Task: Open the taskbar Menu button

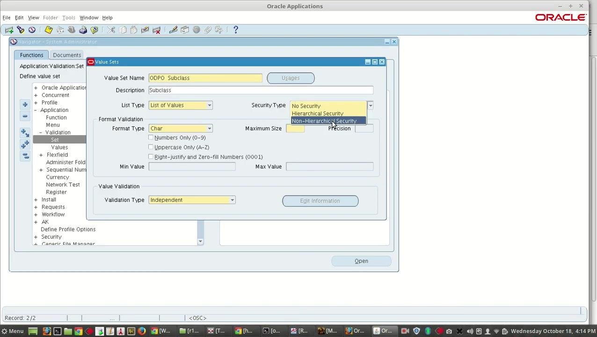Action: pos(12,331)
